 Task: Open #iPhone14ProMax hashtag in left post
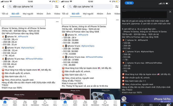coord(34,59)
